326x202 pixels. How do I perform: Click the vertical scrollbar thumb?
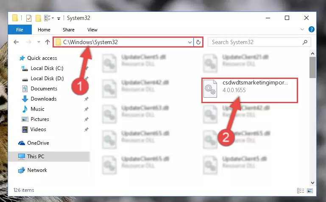[312, 67]
